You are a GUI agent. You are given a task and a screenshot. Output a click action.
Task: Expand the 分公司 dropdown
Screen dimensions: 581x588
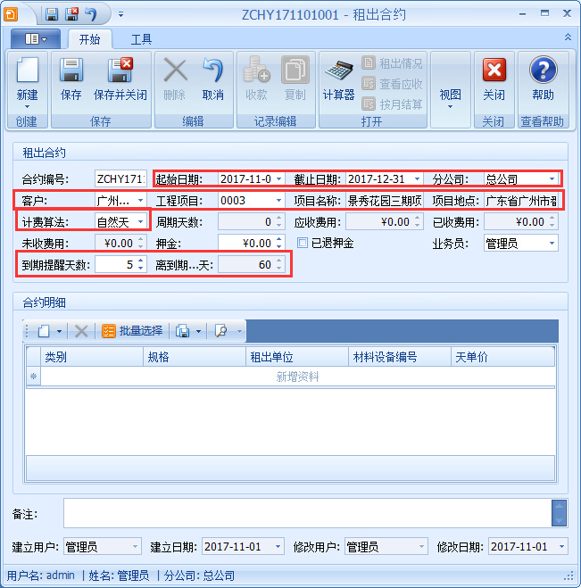(x=552, y=179)
